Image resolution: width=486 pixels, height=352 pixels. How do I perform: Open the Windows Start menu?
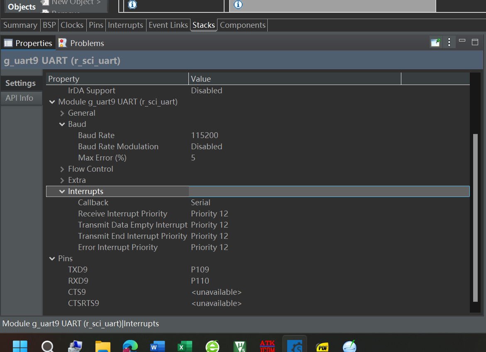20,346
